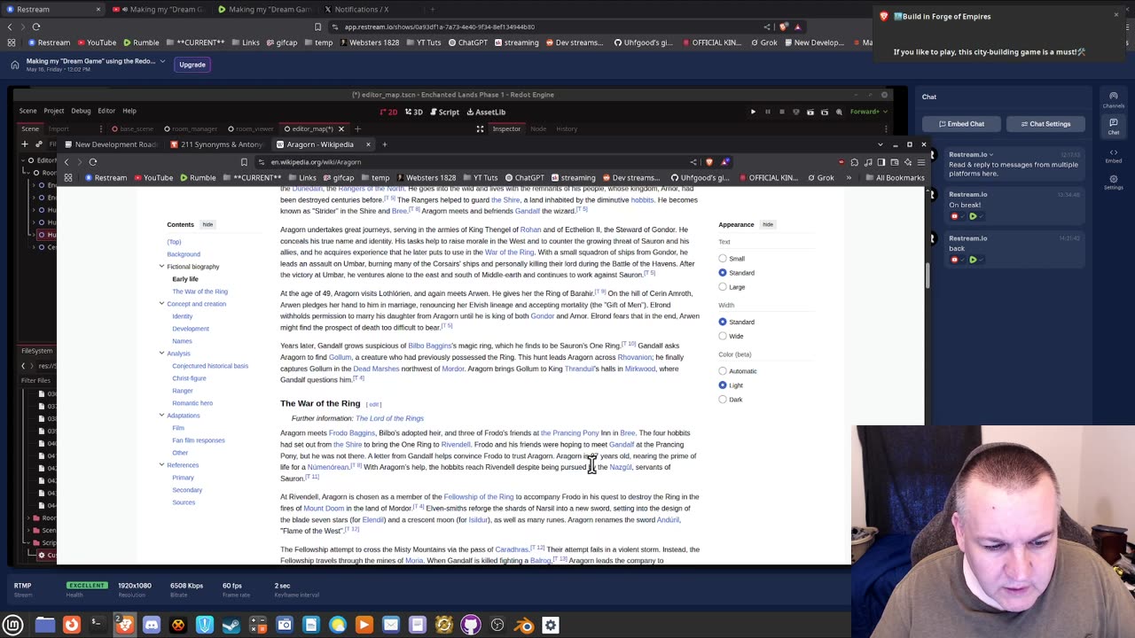Open Discord from the taskbar
The height and width of the screenshot is (638, 1135).
coord(152,625)
